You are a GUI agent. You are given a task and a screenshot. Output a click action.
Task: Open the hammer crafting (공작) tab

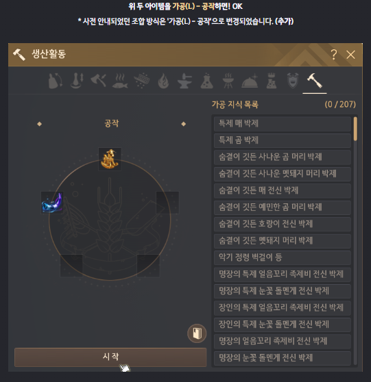pos(314,81)
